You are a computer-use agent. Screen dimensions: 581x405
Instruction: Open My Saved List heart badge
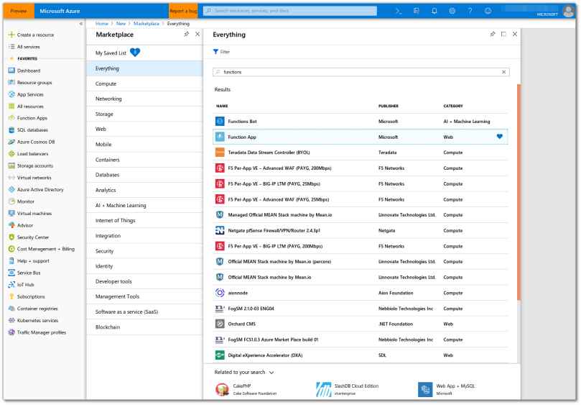(135, 53)
